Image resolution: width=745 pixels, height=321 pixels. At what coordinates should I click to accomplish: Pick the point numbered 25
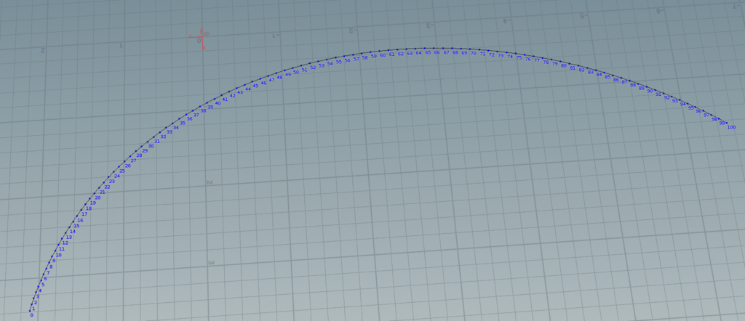(x=122, y=171)
